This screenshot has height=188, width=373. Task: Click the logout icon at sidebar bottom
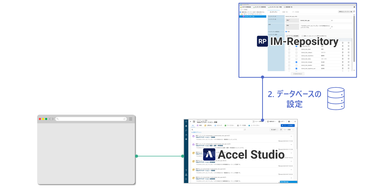[x=186, y=179]
